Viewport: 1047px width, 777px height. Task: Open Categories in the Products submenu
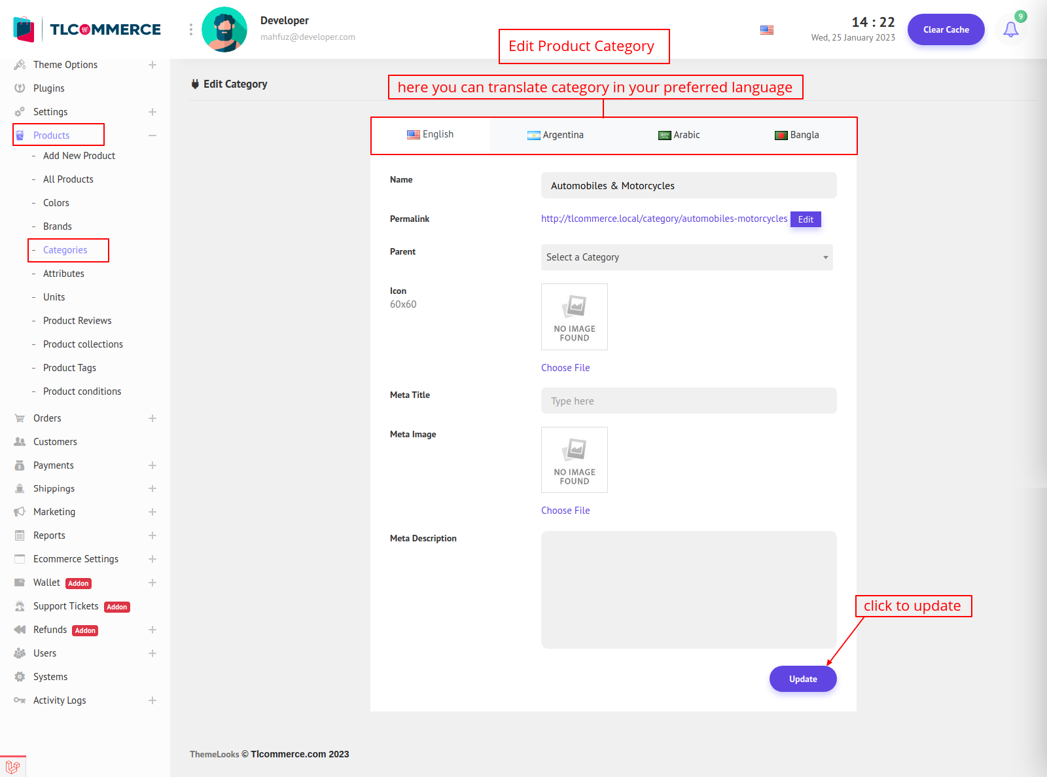[x=65, y=250]
